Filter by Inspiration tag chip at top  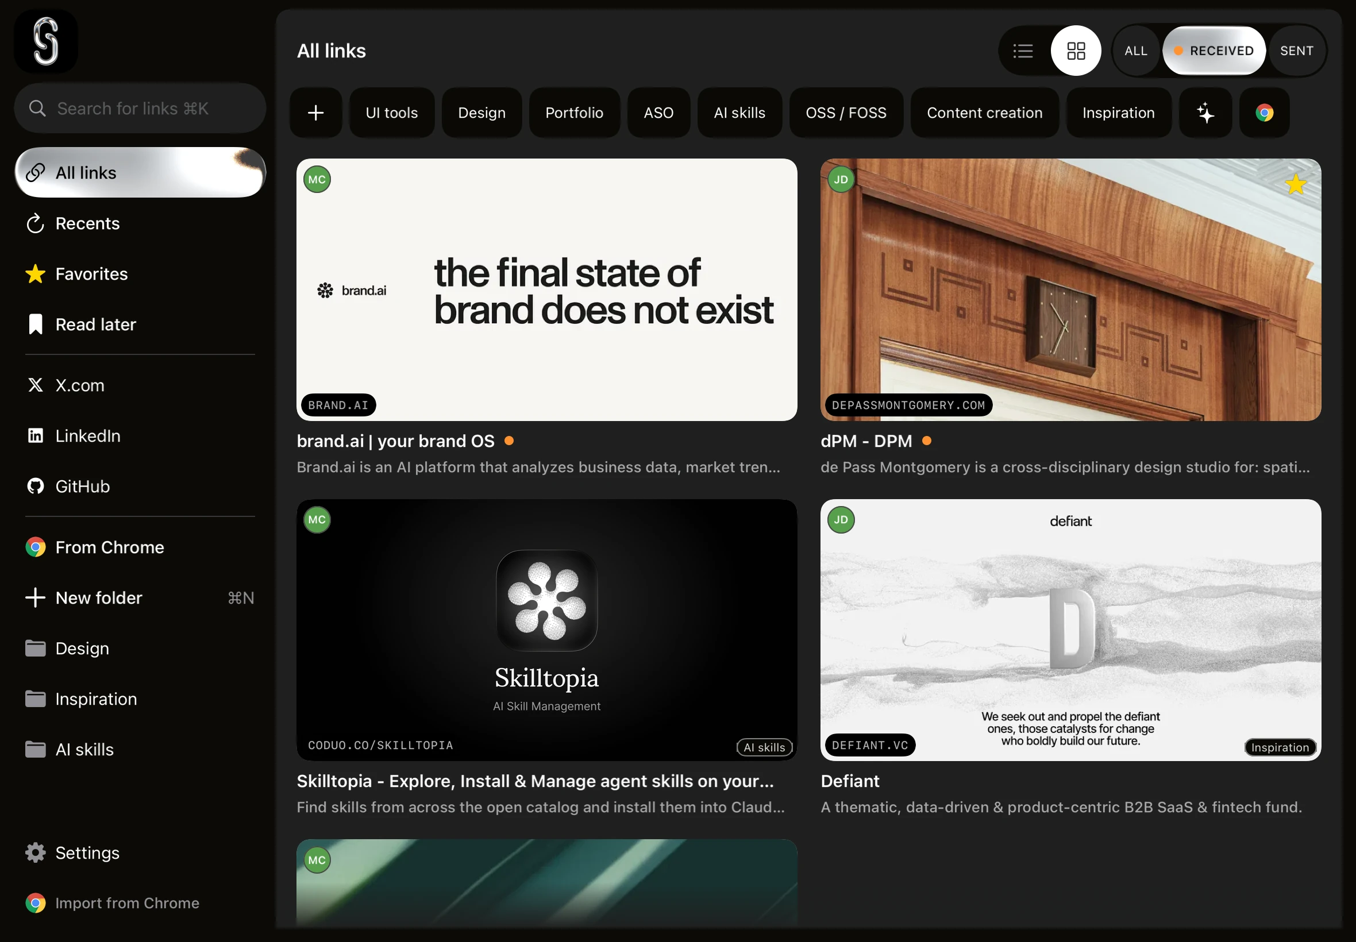[1119, 112]
